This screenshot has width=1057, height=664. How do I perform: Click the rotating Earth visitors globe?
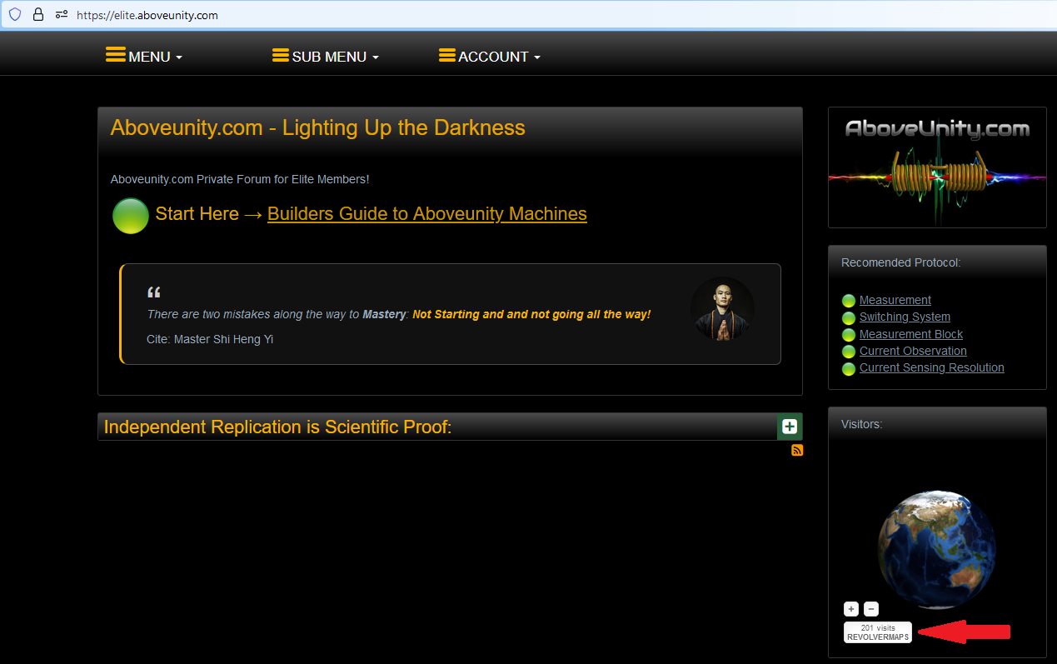click(937, 550)
